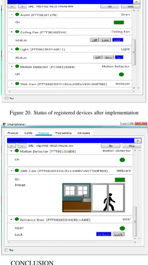Click the green status dot beside Alarm

17,14
